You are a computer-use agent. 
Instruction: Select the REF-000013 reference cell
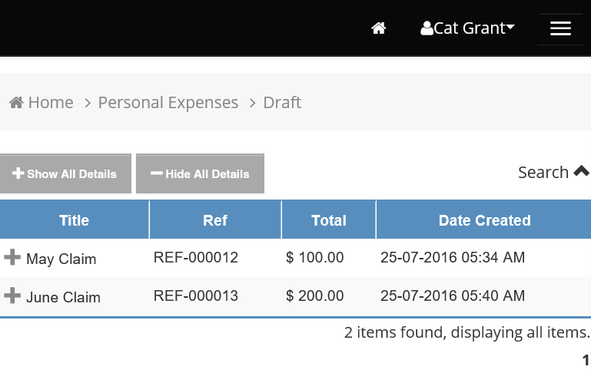click(x=196, y=295)
